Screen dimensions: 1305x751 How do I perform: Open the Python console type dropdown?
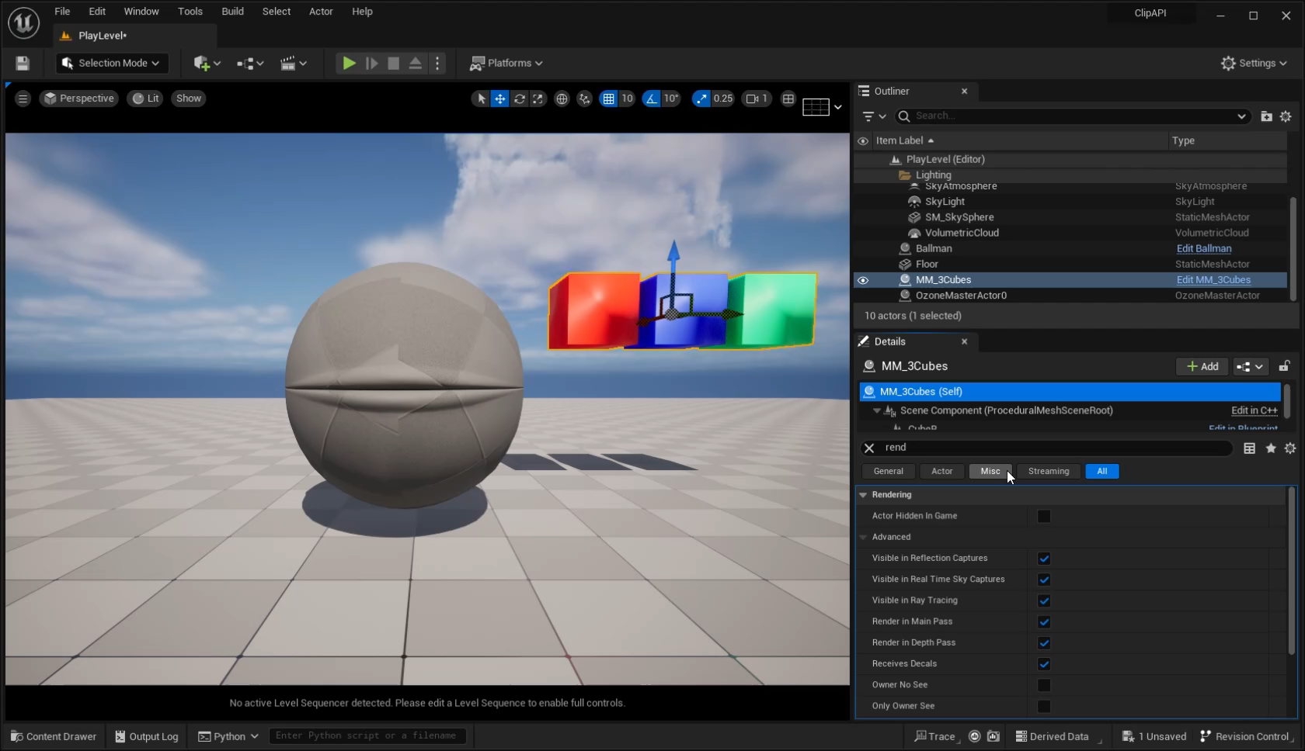[228, 736]
